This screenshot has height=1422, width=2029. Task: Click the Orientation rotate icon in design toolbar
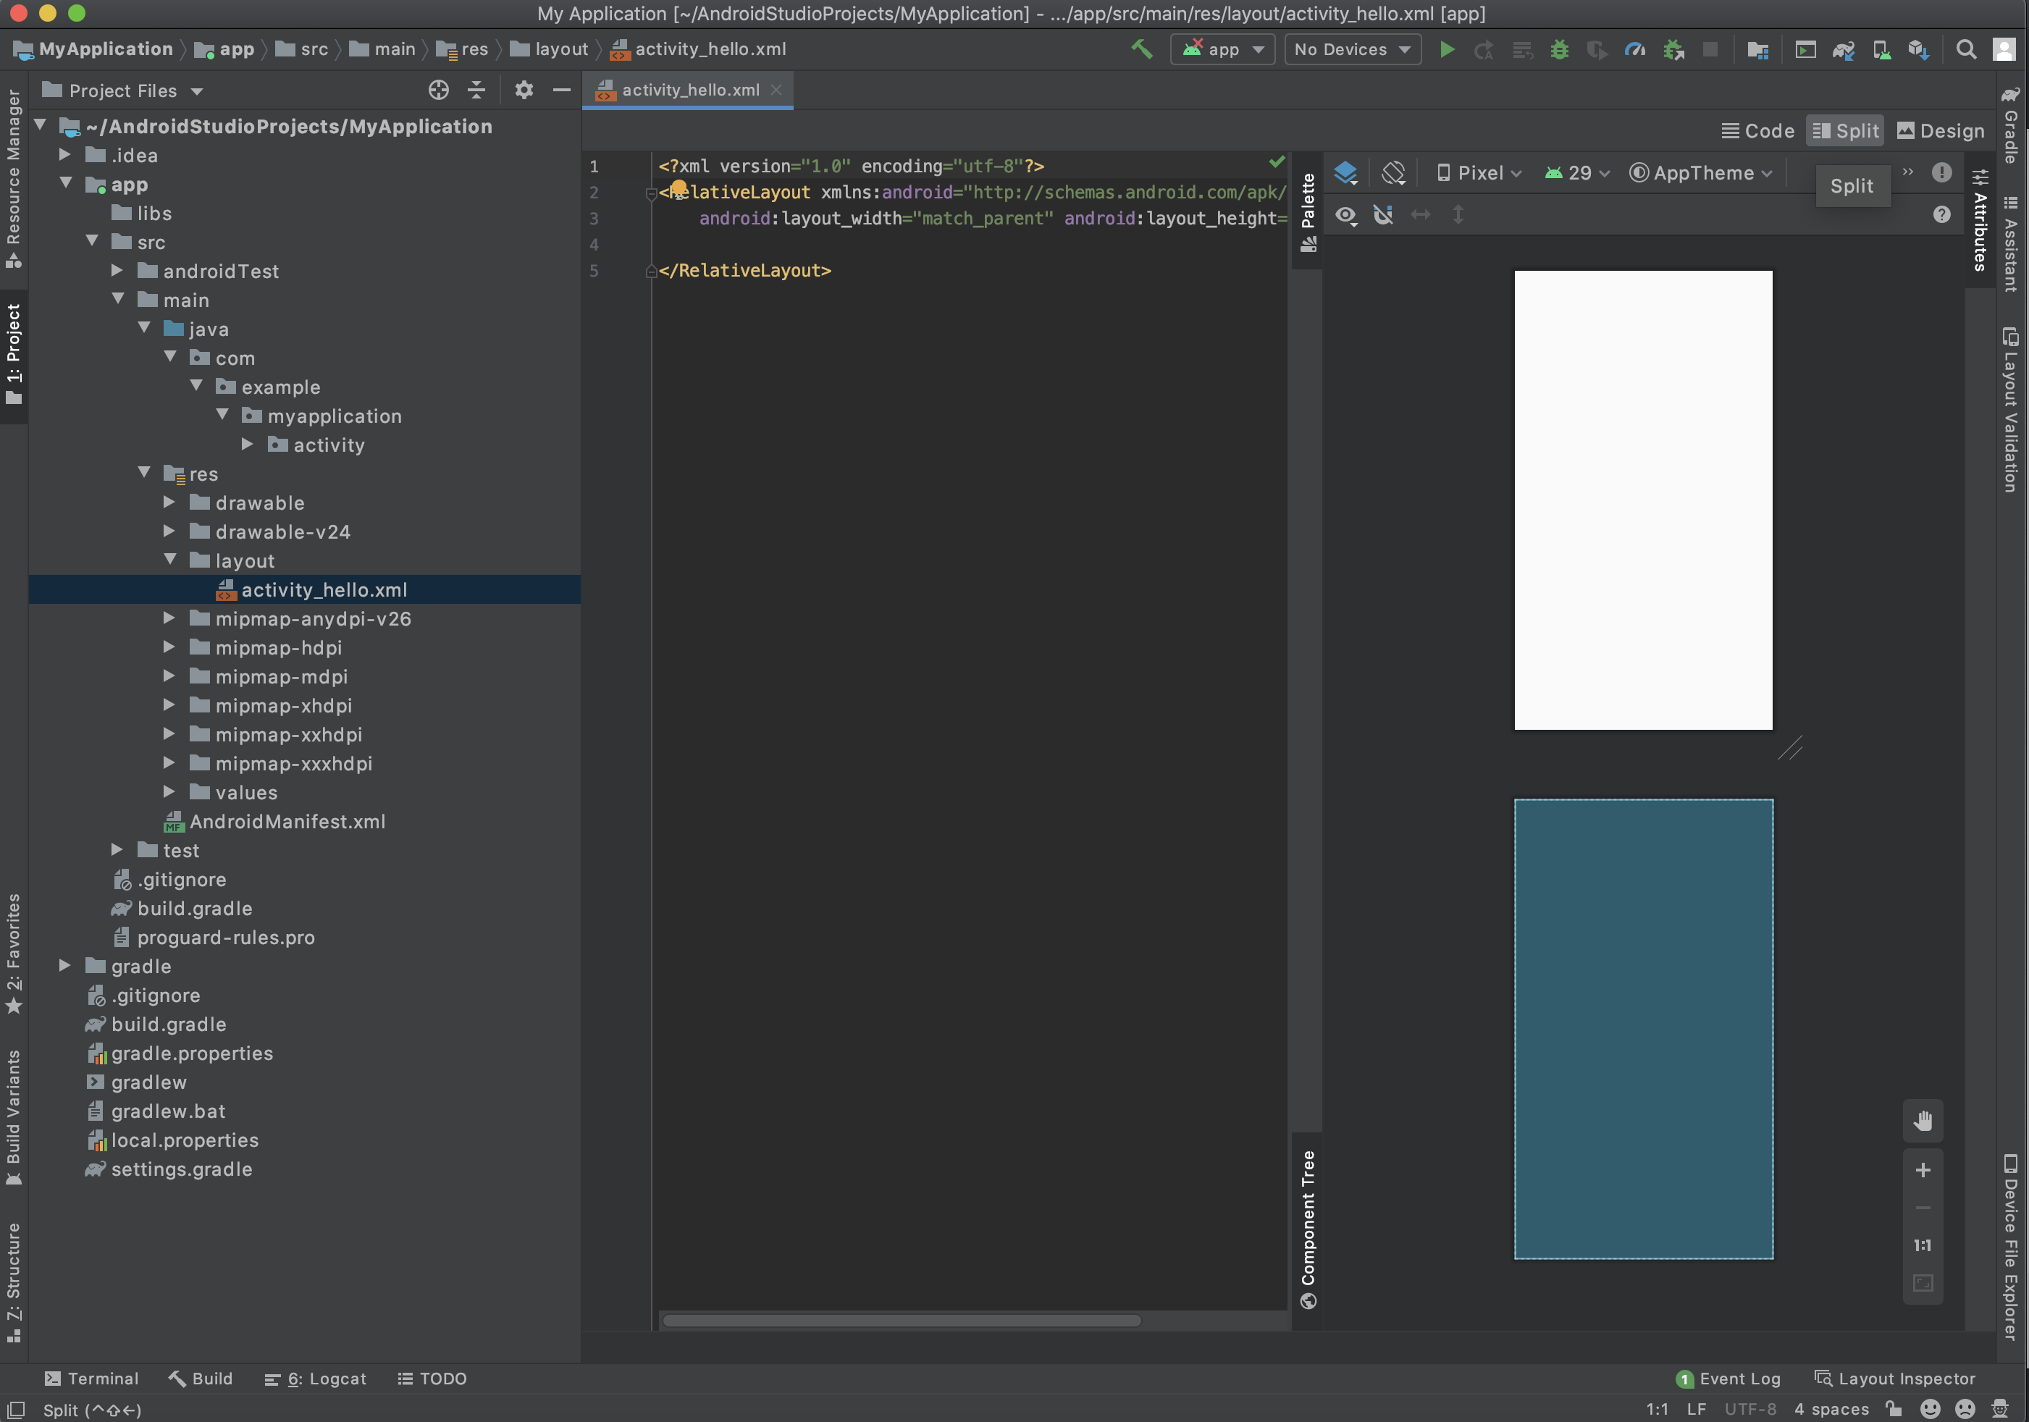point(1394,173)
